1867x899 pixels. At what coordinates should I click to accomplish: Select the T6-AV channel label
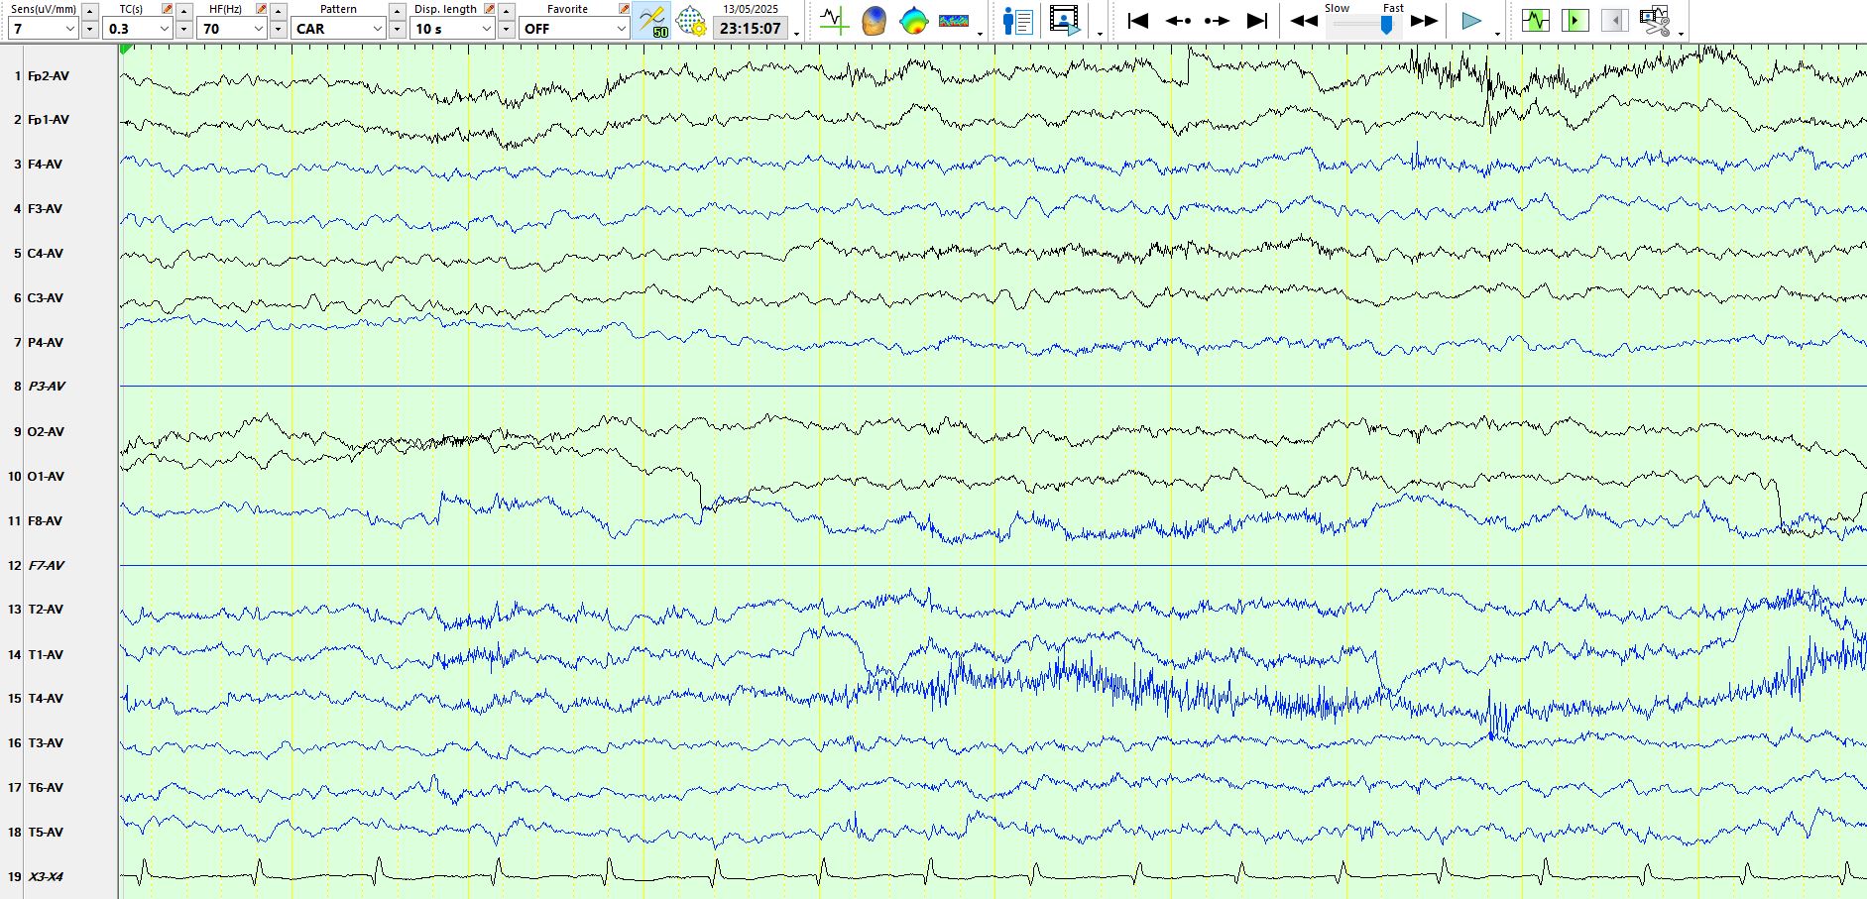click(x=46, y=787)
